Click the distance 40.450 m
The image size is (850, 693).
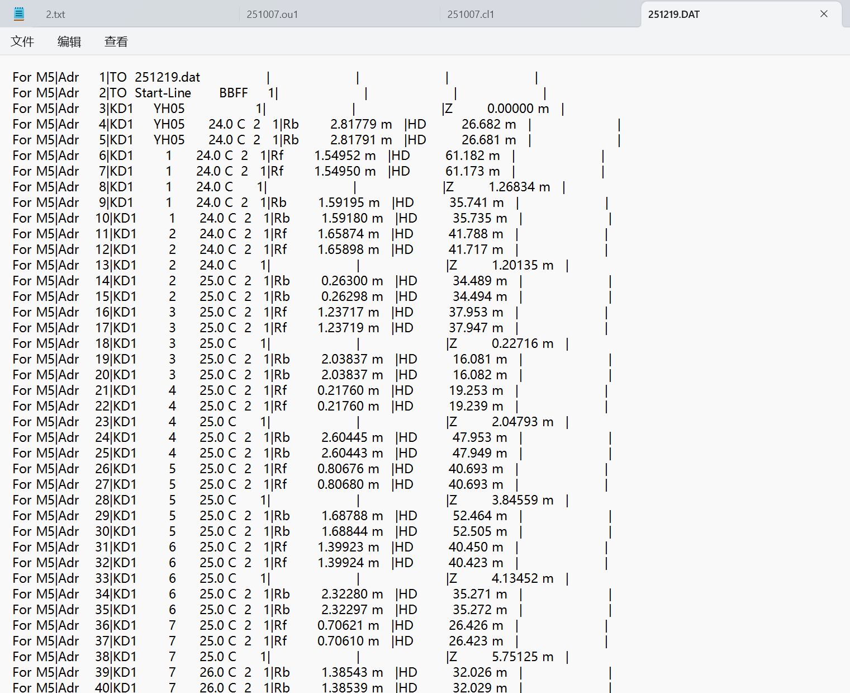click(476, 547)
